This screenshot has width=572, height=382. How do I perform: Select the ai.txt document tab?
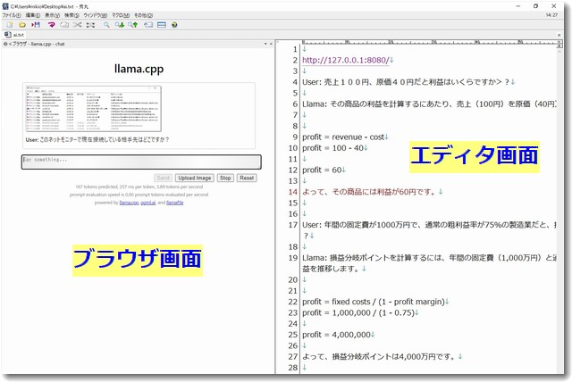click(14, 35)
